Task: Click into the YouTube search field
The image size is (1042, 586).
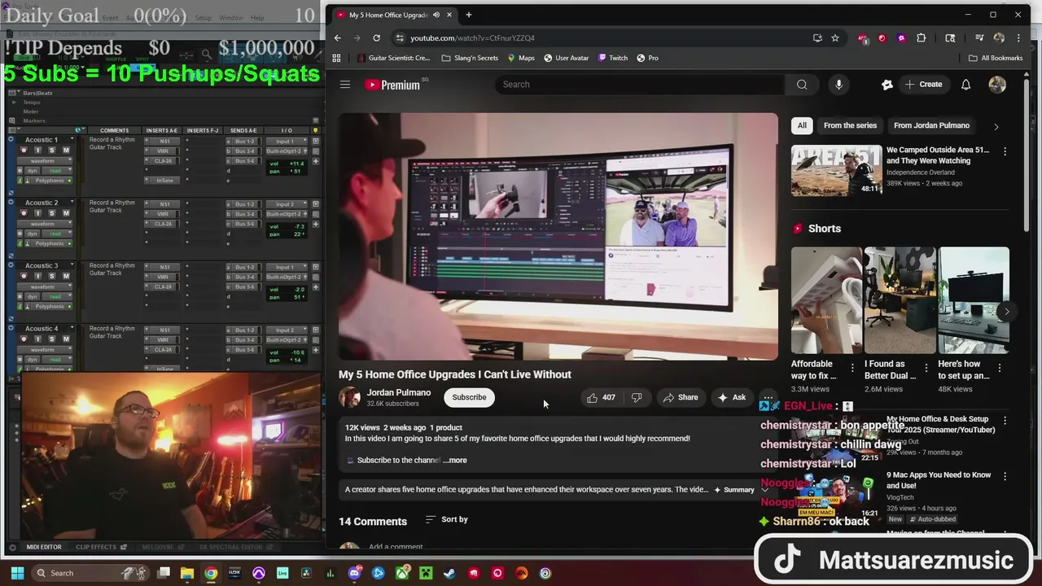Action: 639,85
